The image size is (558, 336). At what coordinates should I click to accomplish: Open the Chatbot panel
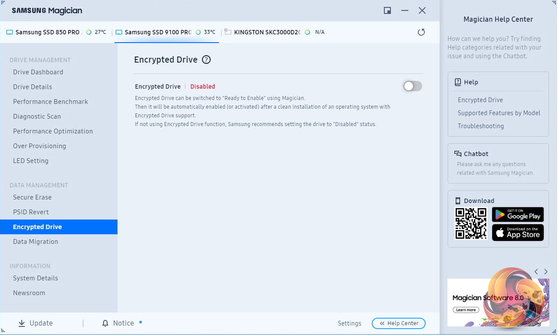click(498, 163)
